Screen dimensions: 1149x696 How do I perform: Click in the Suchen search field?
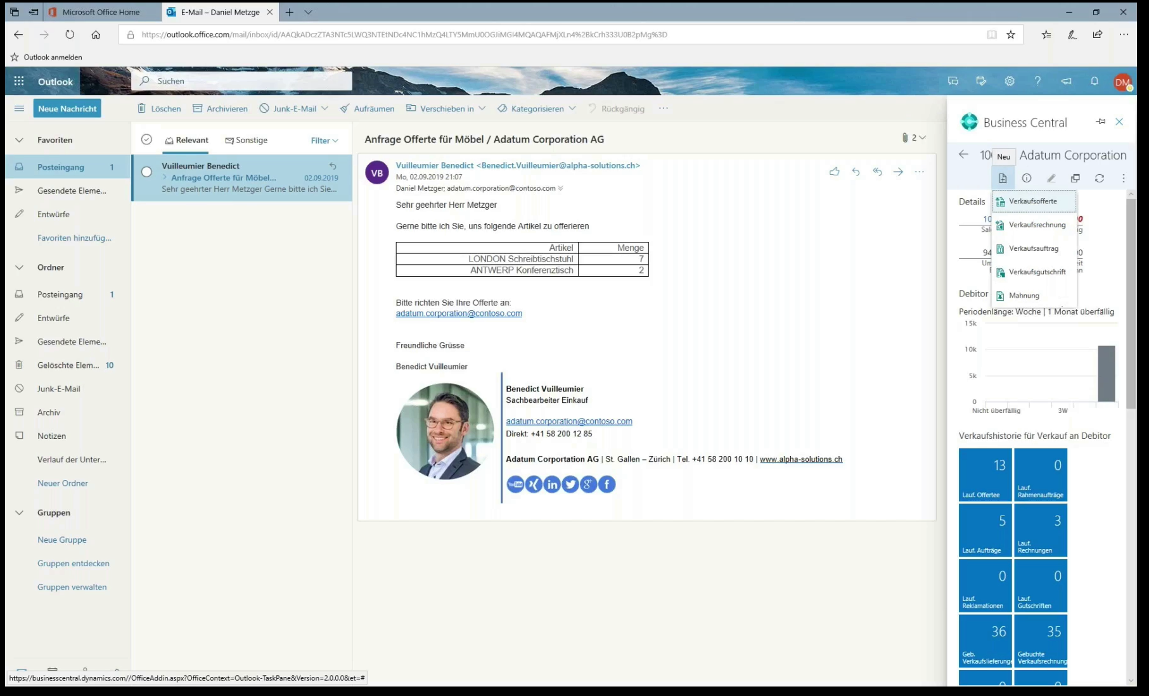pos(241,81)
